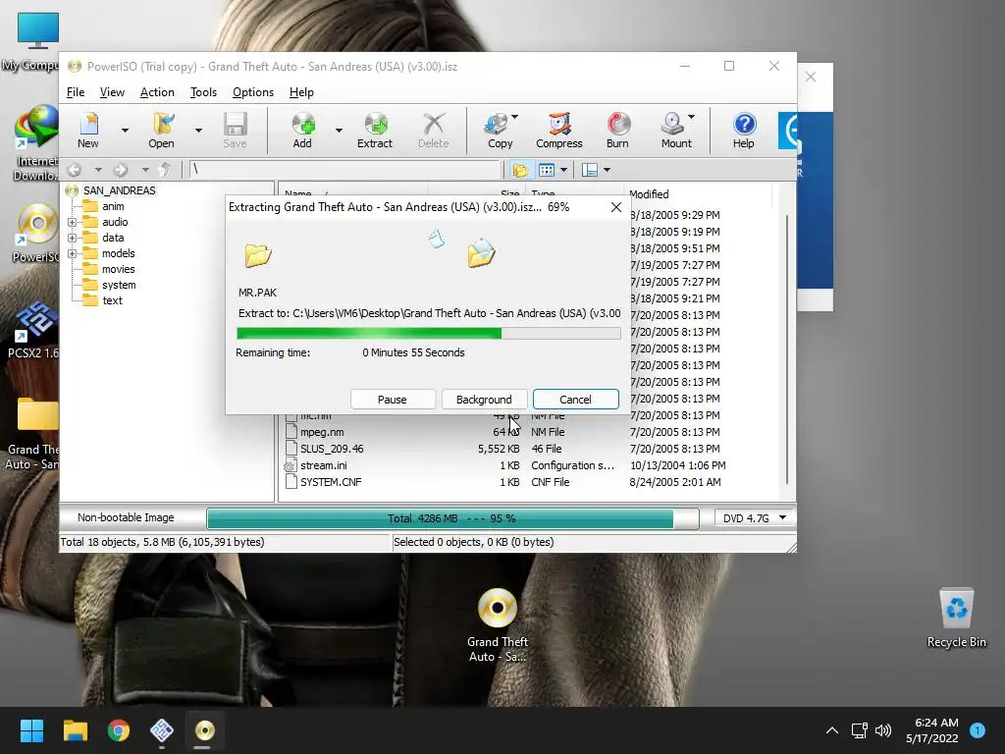Open the Tools menu
This screenshot has width=1005, height=754.
click(x=203, y=92)
